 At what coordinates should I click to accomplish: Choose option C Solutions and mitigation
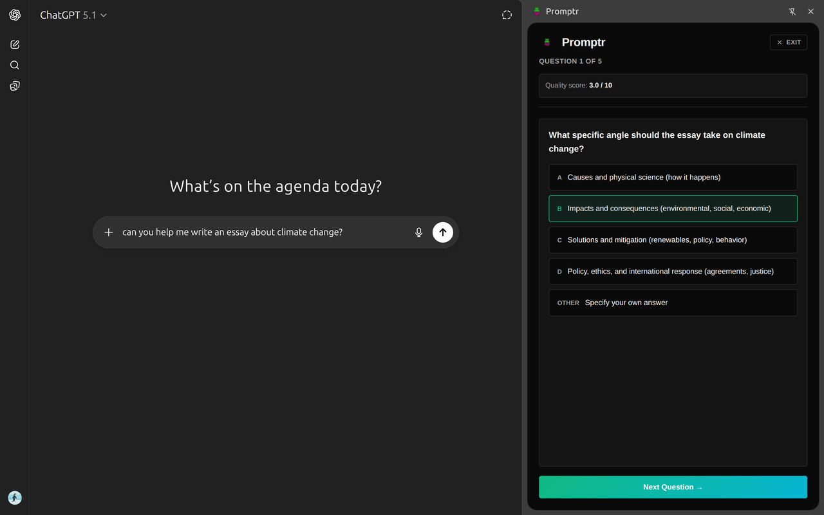click(673, 240)
